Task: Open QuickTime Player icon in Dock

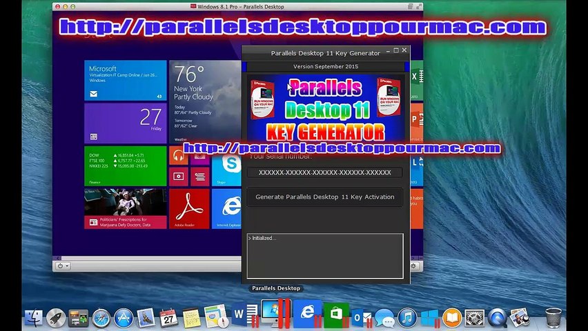Action: tap(498, 318)
